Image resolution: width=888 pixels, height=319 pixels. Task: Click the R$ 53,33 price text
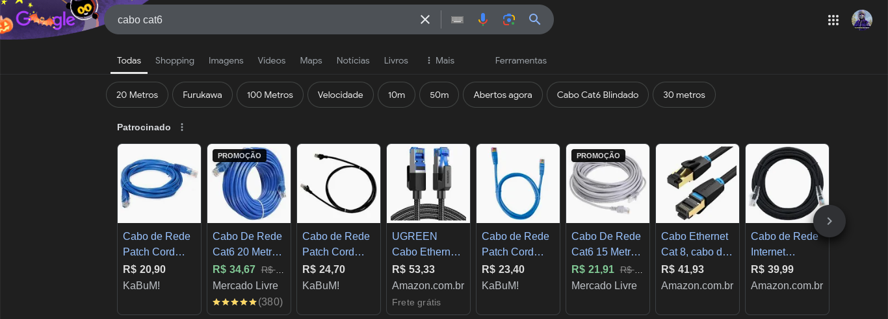pos(413,269)
